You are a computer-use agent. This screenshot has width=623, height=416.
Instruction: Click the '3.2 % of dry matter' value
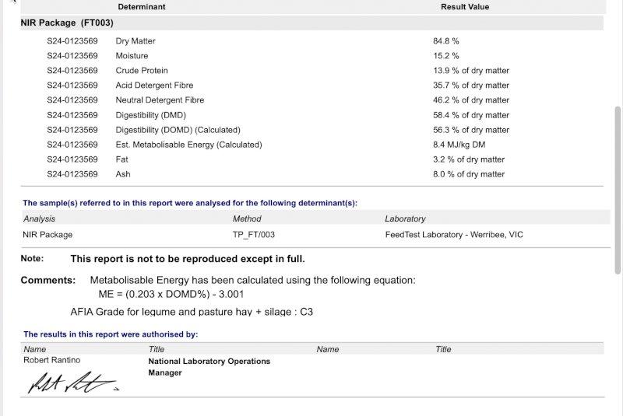pyautogui.click(x=469, y=159)
